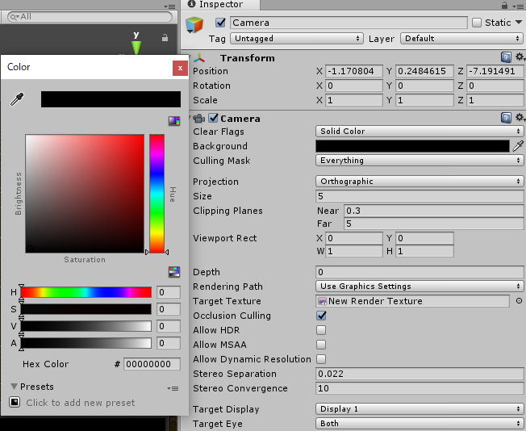Open Target Texture object picker circle
Screen dimensions: 526x431
(519, 301)
